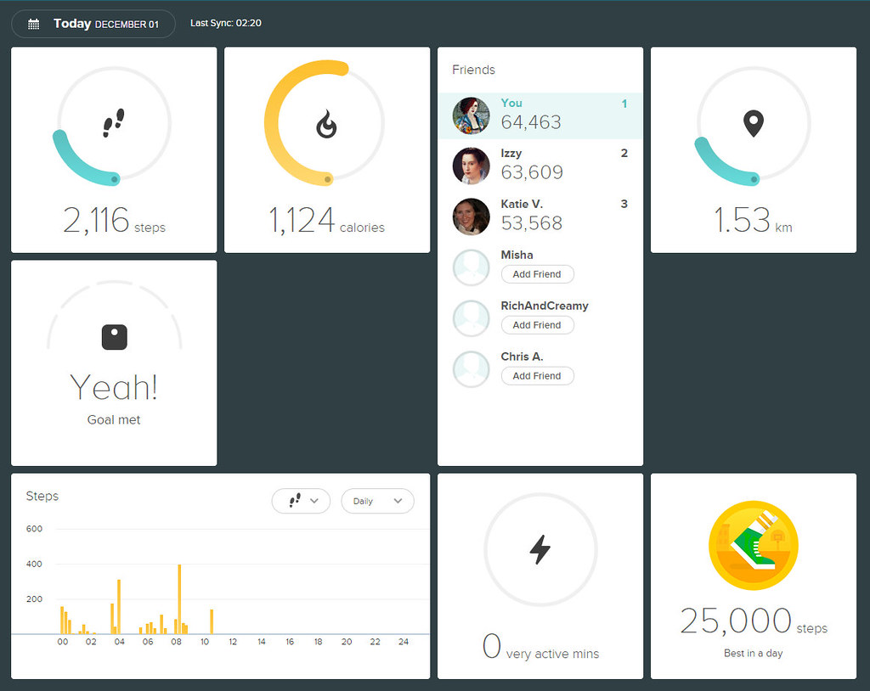Click Chris A.'s placeholder avatar
Image resolution: width=870 pixels, height=691 pixels.
[x=471, y=369]
